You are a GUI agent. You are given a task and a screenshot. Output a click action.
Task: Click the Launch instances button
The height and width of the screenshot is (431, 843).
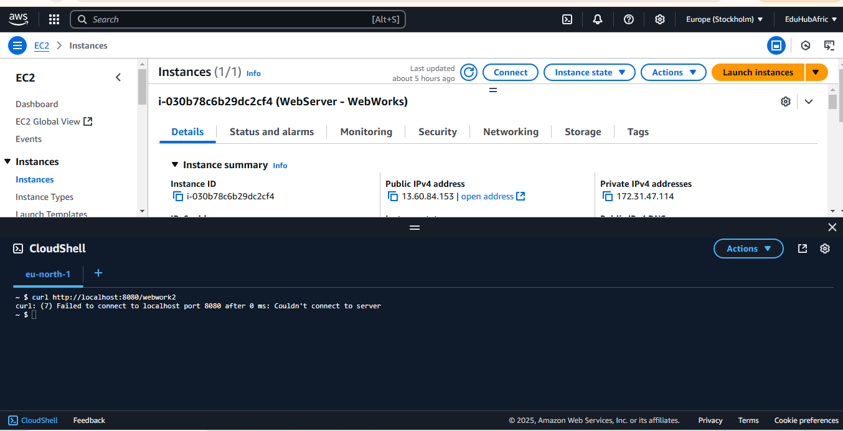758,72
